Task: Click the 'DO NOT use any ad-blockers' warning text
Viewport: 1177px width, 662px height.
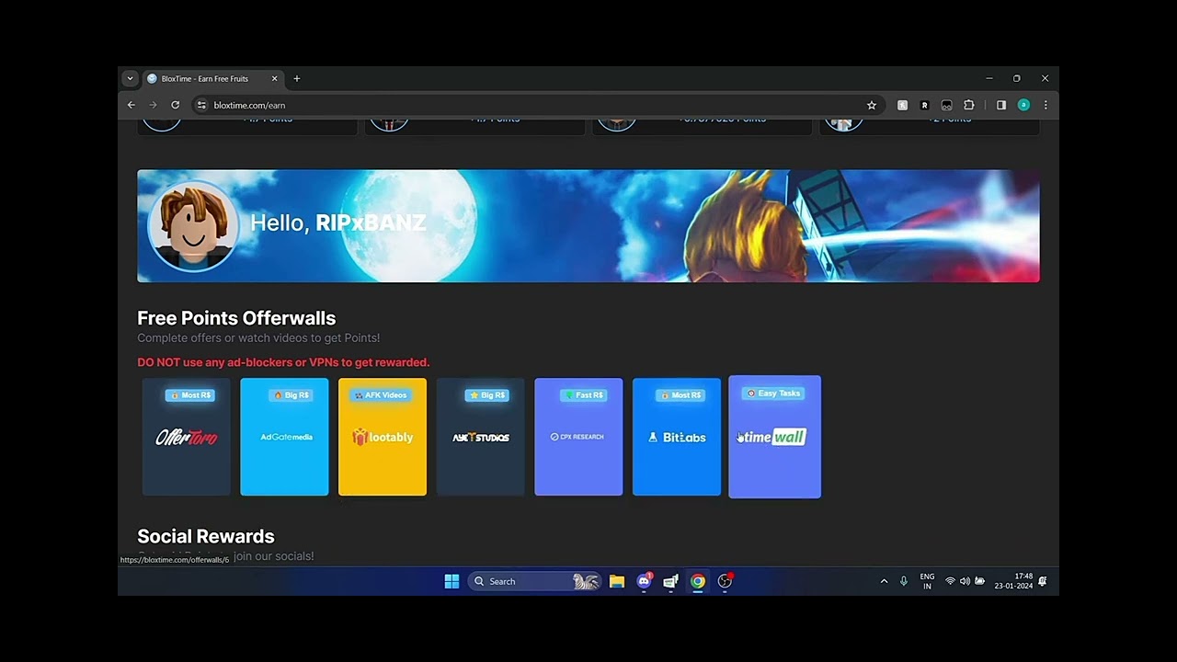Action: click(283, 362)
